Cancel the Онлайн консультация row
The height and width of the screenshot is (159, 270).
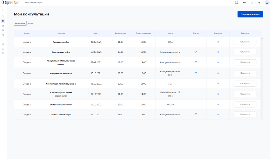[245, 114]
